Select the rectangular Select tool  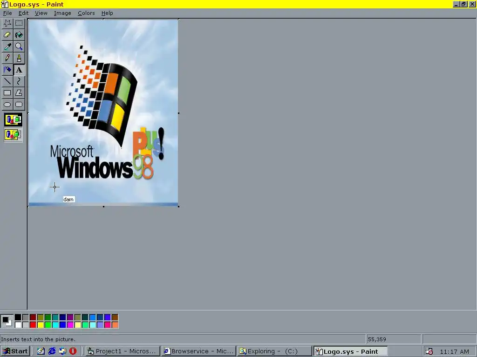pos(19,23)
